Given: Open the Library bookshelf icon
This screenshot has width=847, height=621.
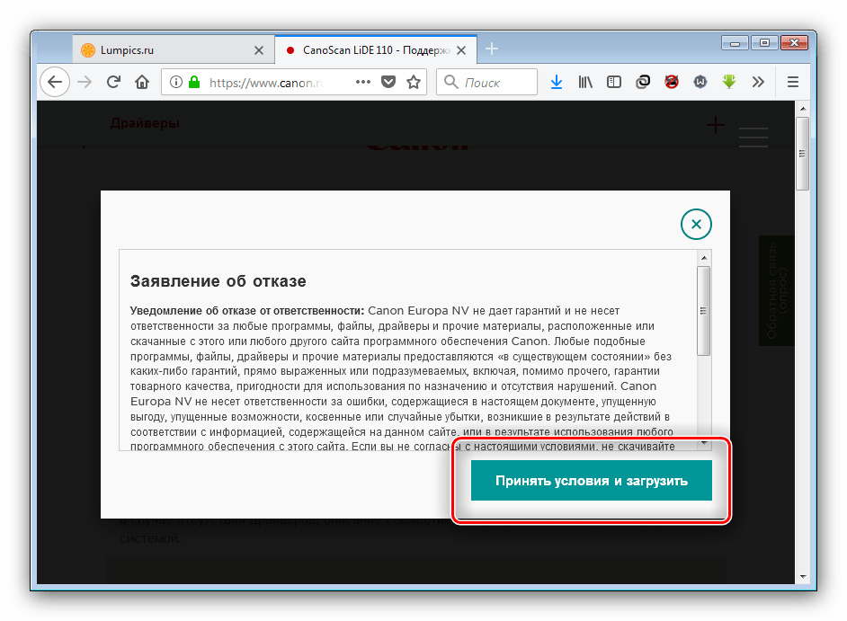Looking at the screenshot, I should coord(585,83).
